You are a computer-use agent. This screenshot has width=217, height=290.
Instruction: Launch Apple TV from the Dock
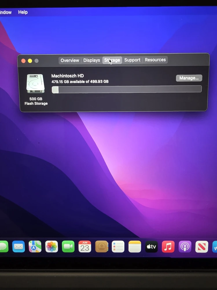(152, 246)
